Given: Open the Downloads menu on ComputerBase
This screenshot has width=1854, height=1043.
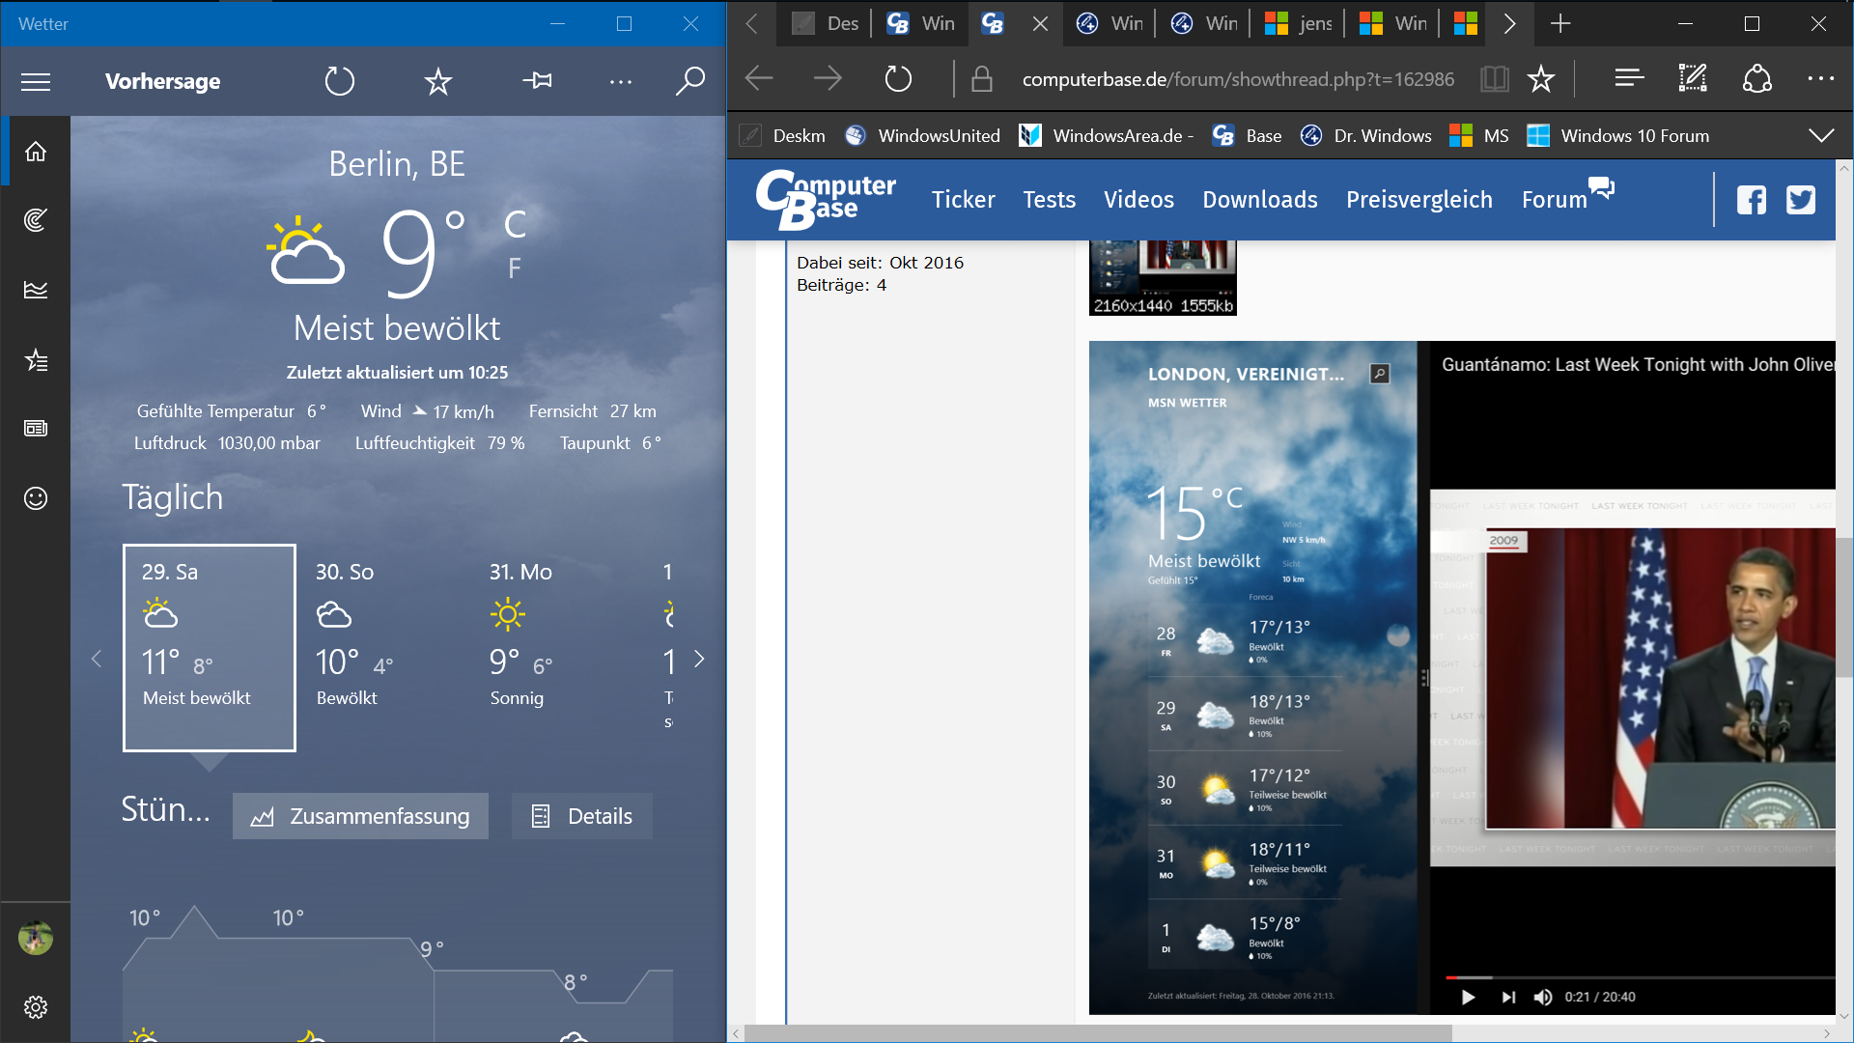Looking at the screenshot, I should pyautogui.click(x=1259, y=200).
